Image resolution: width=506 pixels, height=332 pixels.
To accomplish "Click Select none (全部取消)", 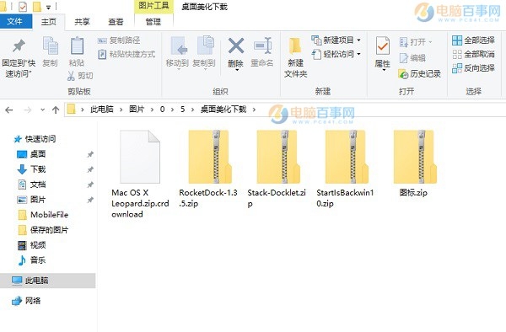I will point(473,54).
